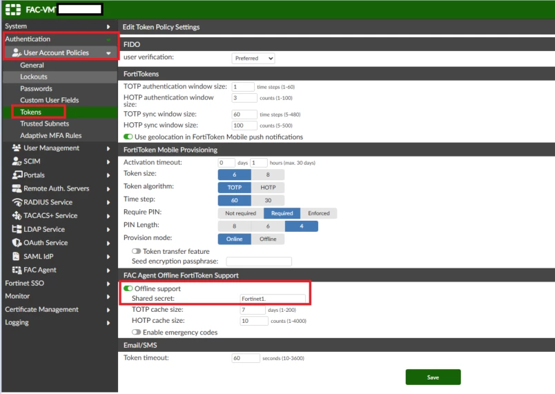Click the Shared secret field

click(x=273, y=299)
